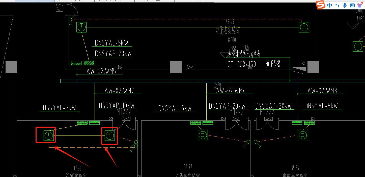
Task: Select the AW-02:WM7 circuit label
Action: (119, 91)
